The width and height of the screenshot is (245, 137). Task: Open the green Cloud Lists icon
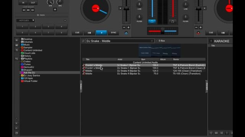(x=22, y=53)
